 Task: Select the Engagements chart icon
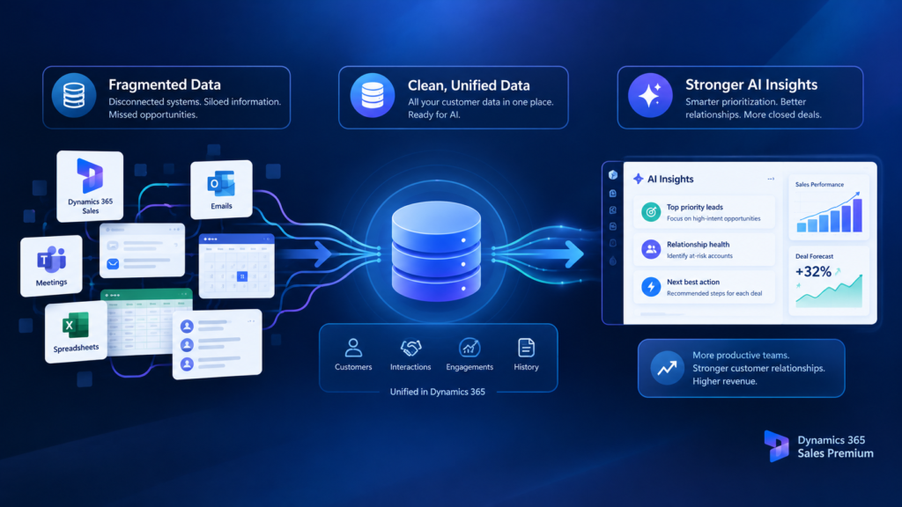[x=469, y=348]
